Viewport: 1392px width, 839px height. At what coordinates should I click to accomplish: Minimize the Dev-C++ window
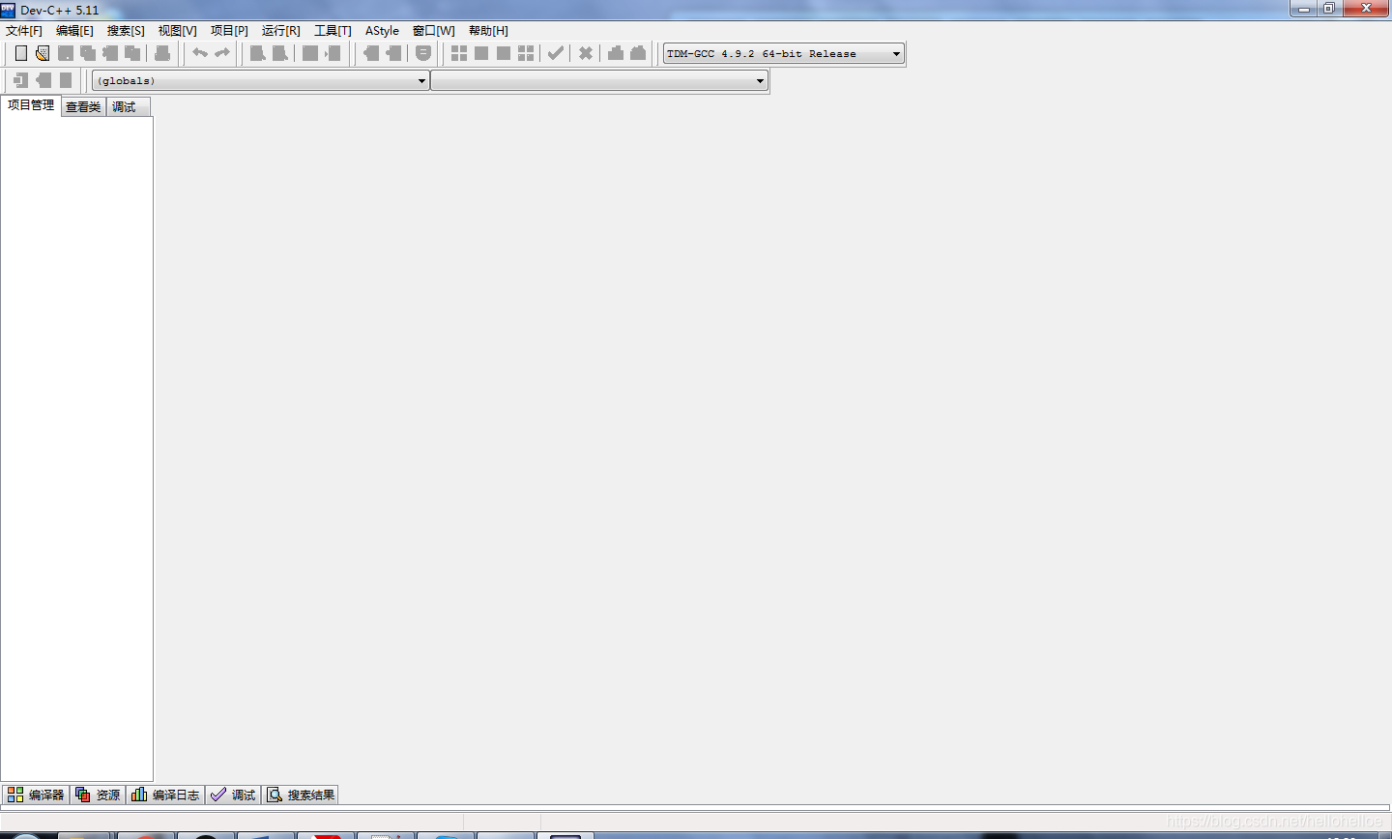click(x=1303, y=8)
